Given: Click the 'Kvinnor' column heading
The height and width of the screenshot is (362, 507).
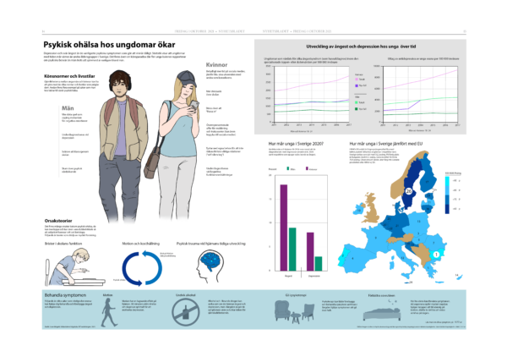Looking at the screenshot, I should pos(216,64).
